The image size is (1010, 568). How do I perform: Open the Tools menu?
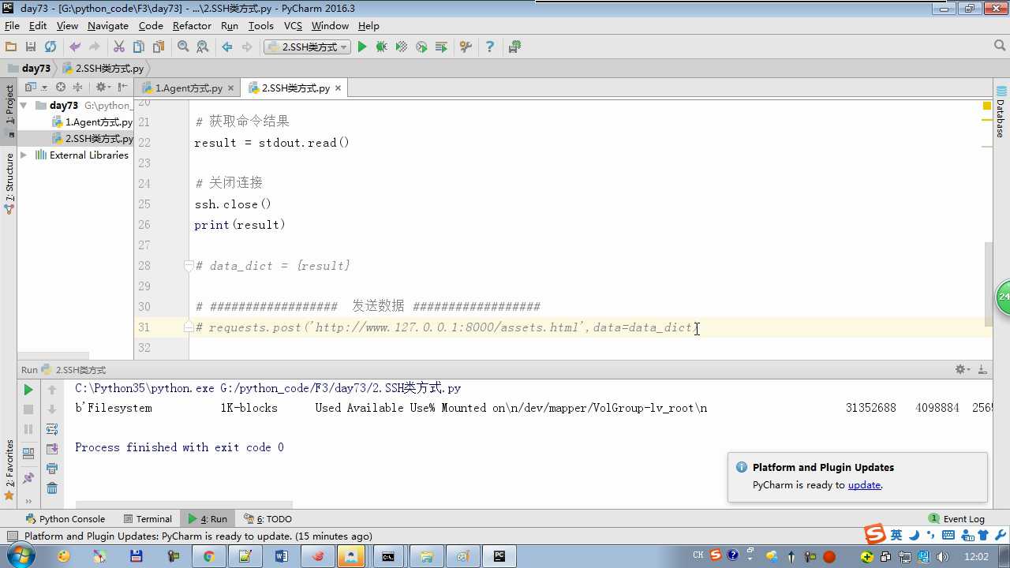(x=260, y=26)
